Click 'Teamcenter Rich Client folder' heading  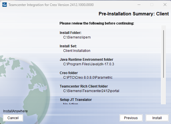pyautogui.click(x=84, y=86)
